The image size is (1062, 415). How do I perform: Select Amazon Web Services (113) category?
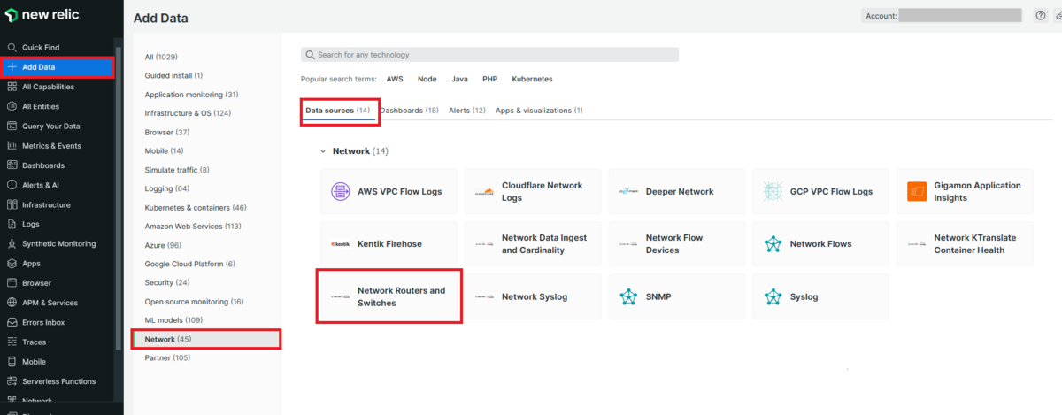[193, 227]
